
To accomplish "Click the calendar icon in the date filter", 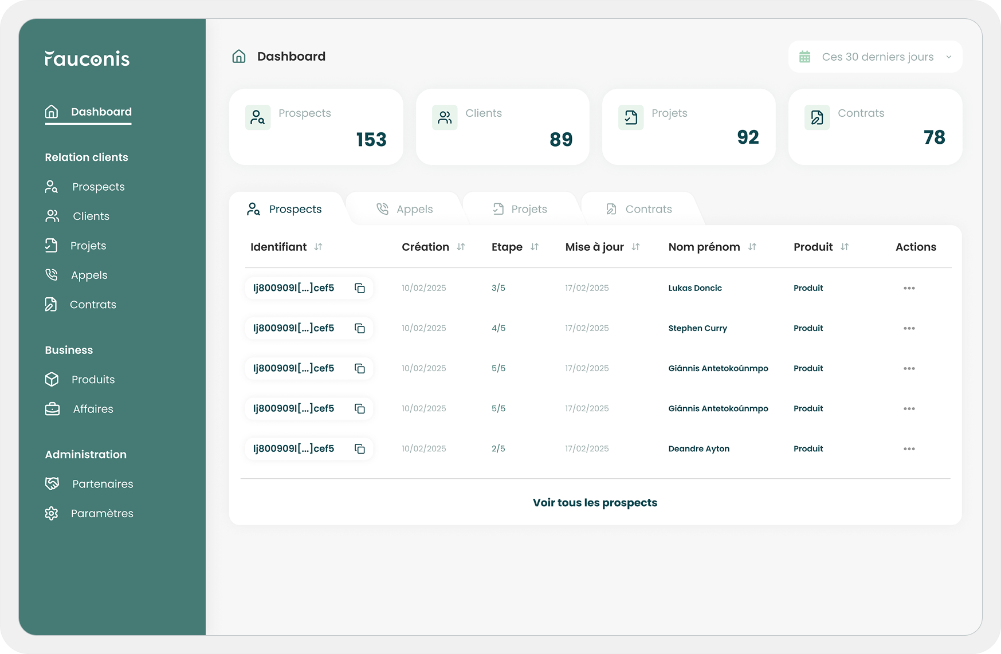I will pyautogui.click(x=806, y=57).
